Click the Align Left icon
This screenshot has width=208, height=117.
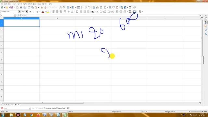point(53,12)
